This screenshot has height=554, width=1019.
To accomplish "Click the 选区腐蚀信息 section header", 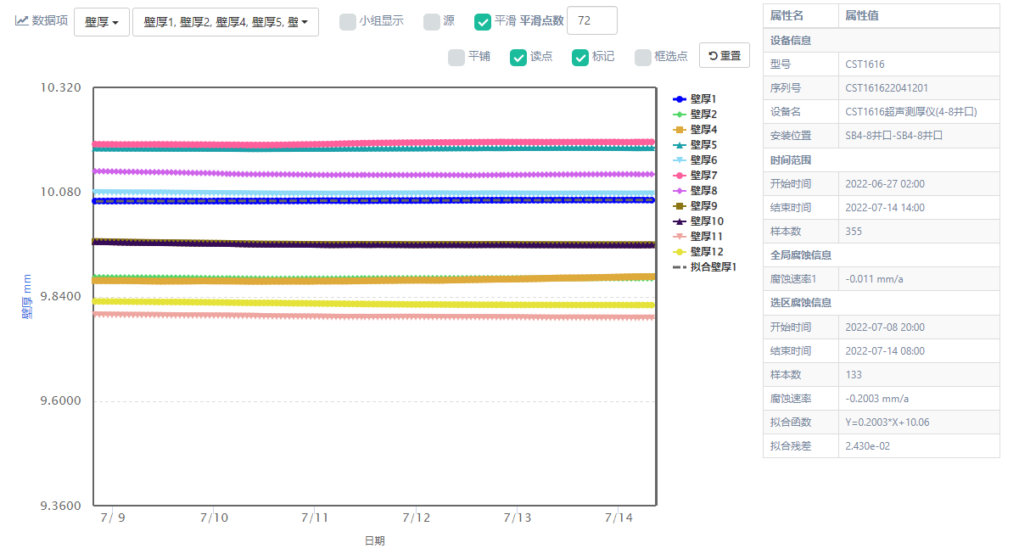I will [882, 303].
